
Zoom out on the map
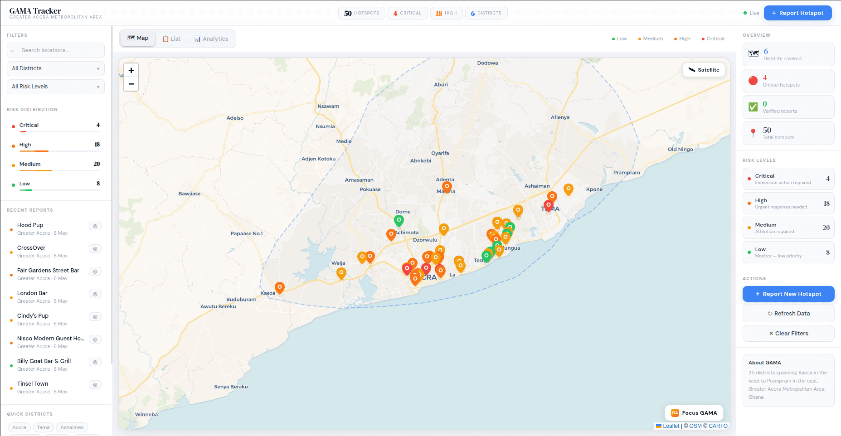tap(131, 84)
